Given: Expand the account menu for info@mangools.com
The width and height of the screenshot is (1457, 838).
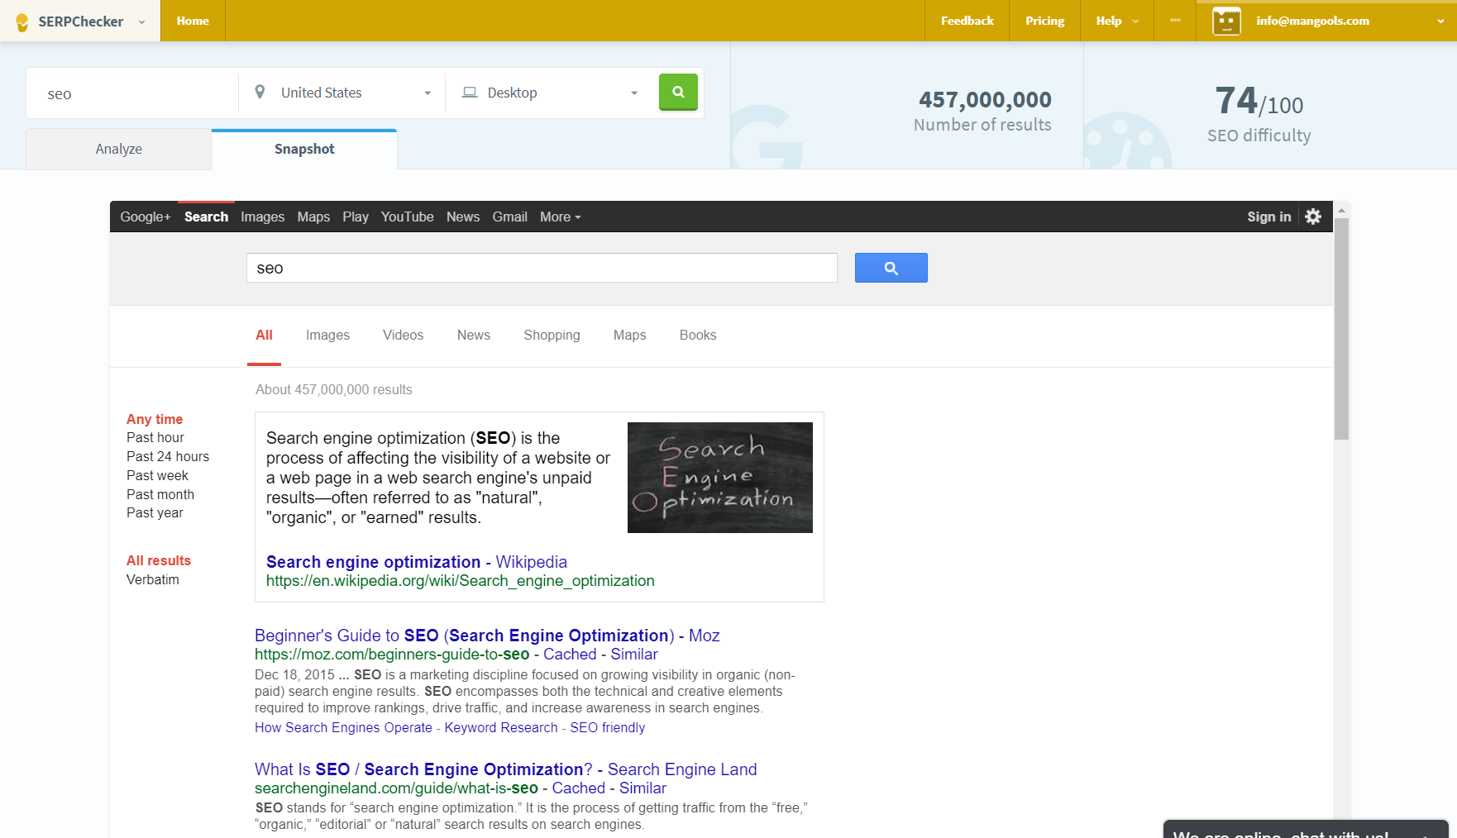Looking at the screenshot, I should [x=1440, y=21].
